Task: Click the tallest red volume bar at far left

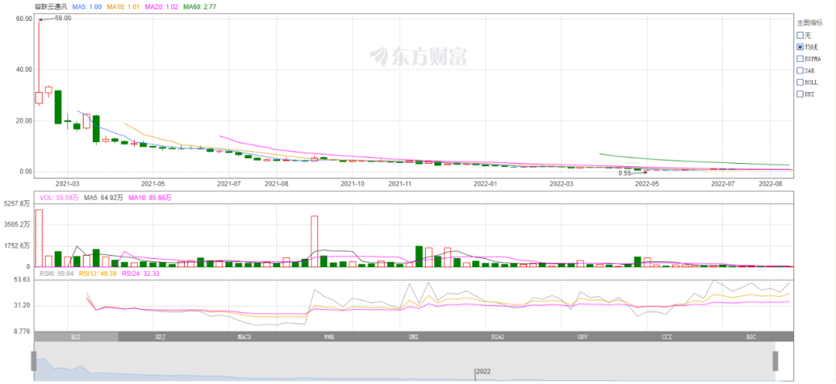Action: 39,238
